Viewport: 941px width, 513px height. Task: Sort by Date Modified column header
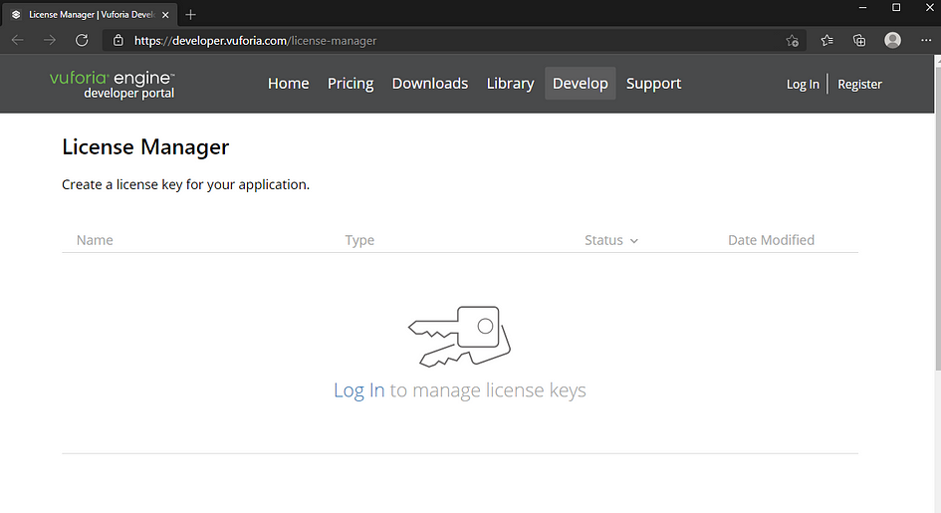[x=771, y=240]
